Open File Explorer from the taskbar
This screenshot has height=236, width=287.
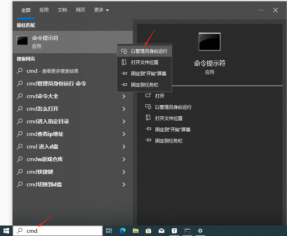click(x=136, y=230)
